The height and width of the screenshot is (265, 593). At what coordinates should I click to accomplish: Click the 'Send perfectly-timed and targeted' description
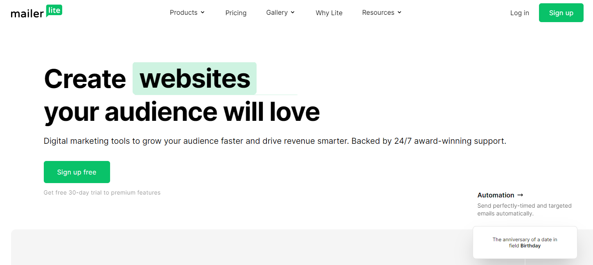pos(525,210)
